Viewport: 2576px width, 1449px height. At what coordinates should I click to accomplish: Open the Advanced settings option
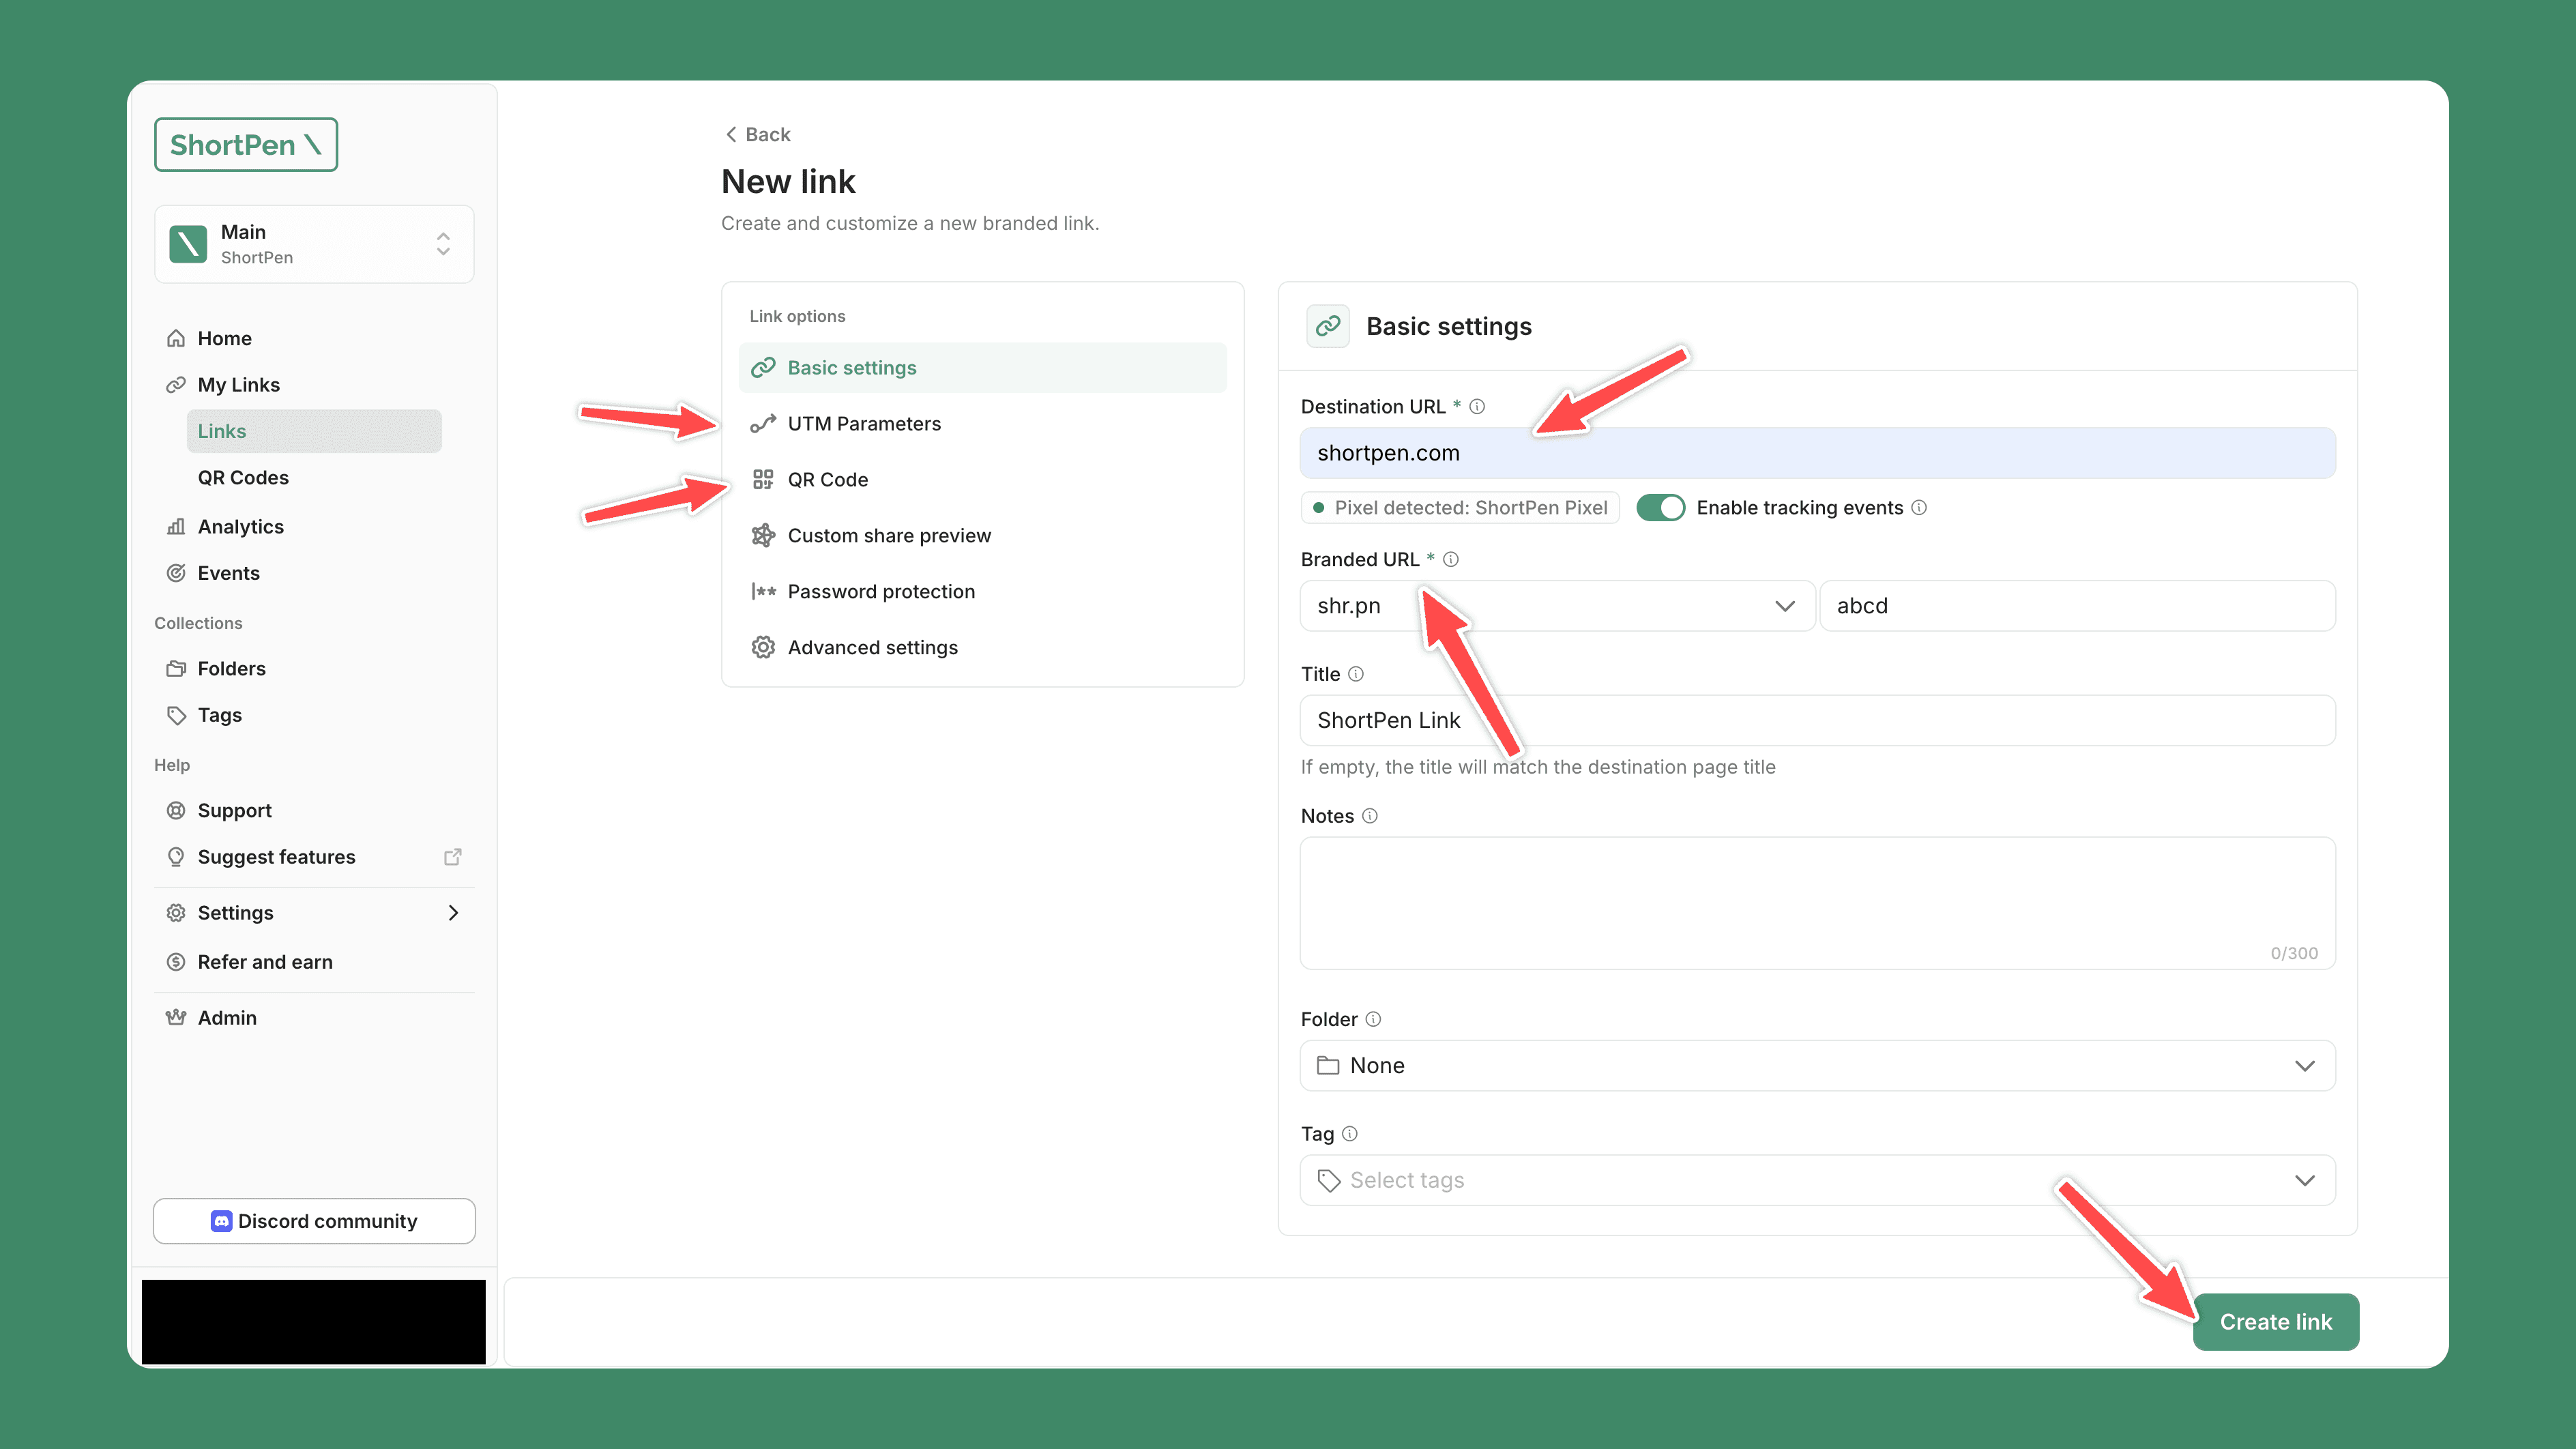pos(982,648)
